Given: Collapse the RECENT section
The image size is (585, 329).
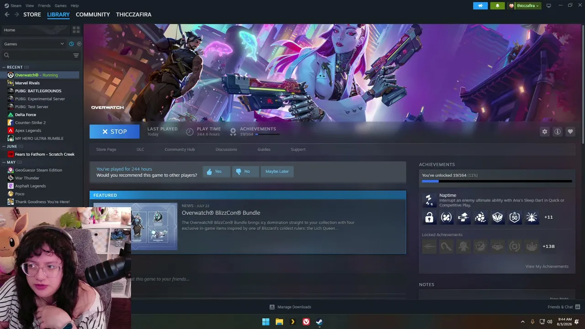Looking at the screenshot, I should (x=4, y=67).
